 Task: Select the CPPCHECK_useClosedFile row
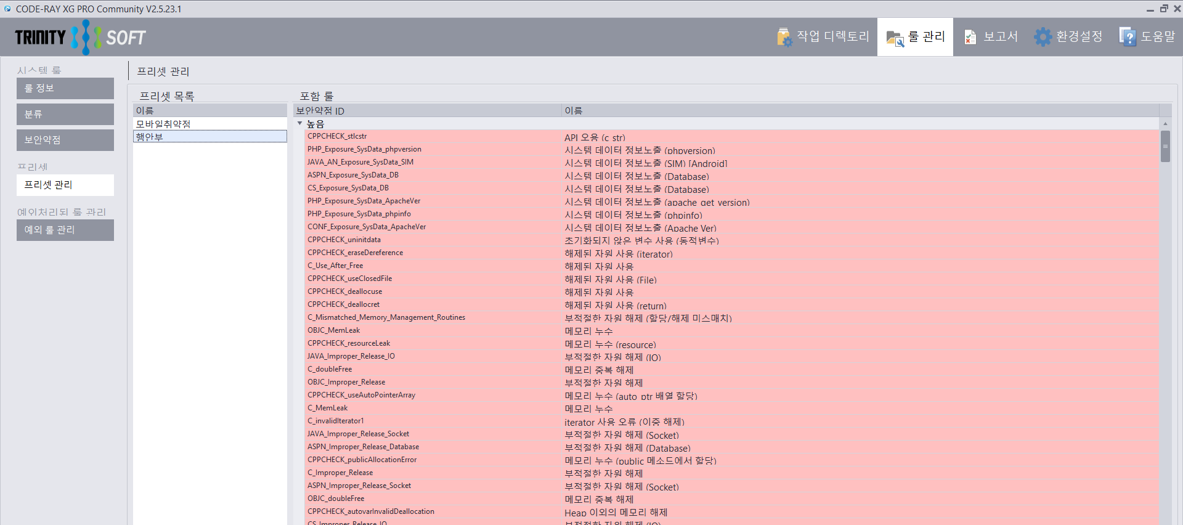[x=732, y=279]
